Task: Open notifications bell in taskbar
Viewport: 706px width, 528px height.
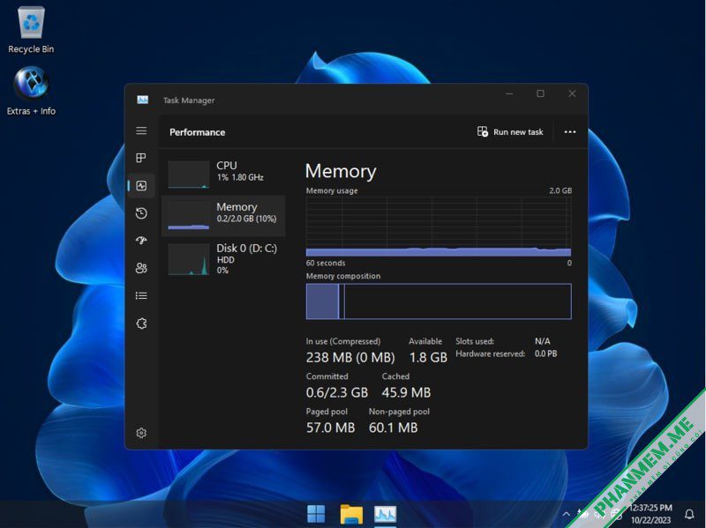Action: pyautogui.click(x=689, y=514)
